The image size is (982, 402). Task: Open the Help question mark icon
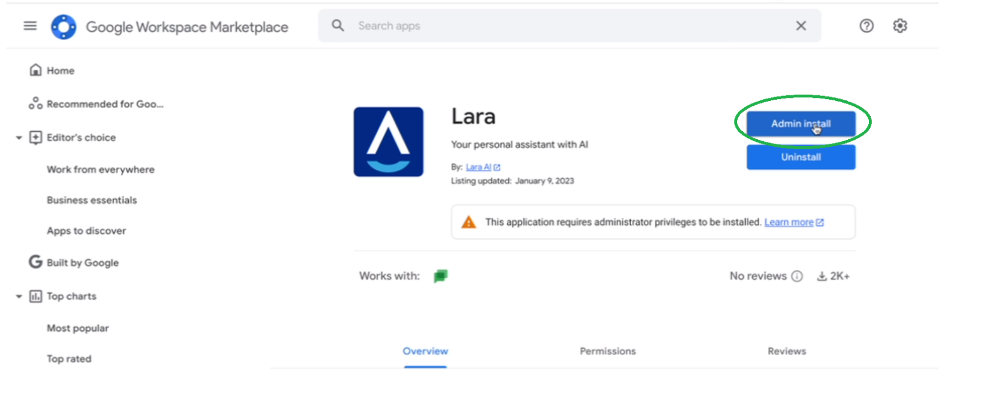point(866,26)
